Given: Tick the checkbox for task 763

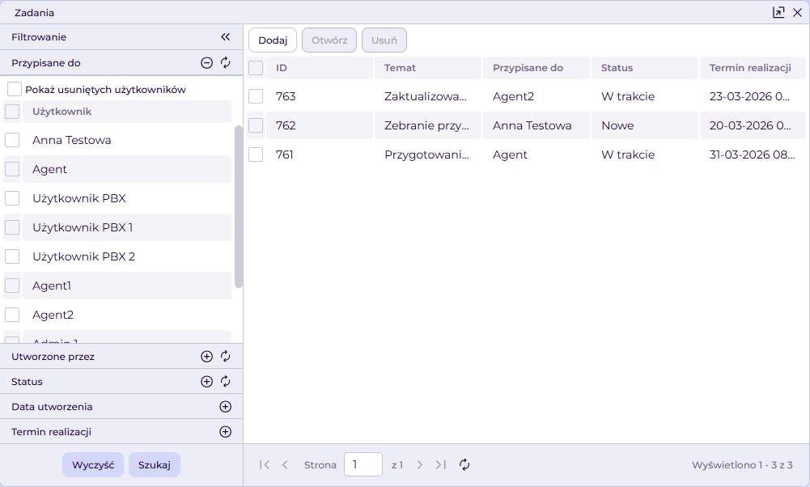Looking at the screenshot, I should (x=256, y=96).
